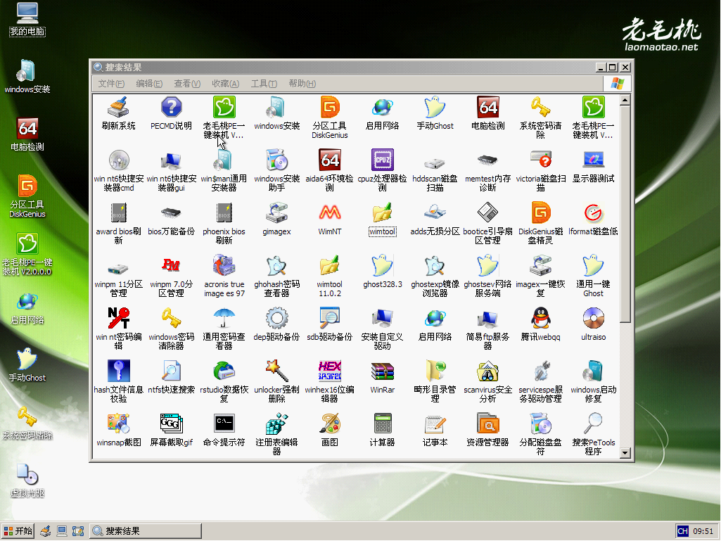The height and width of the screenshot is (541, 721).
Task: Open the 刷新系统 icon in window
Action: [119, 107]
